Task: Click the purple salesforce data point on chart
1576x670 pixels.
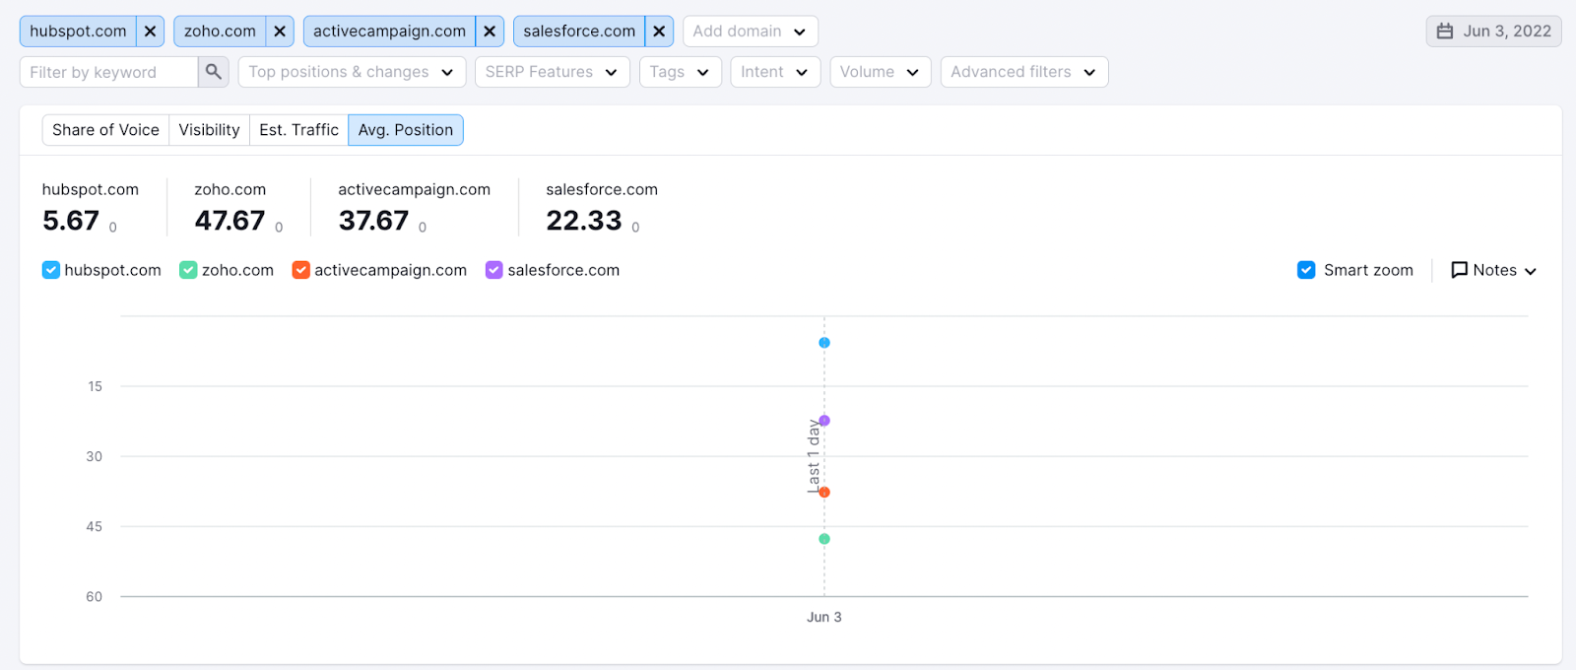Action: (824, 421)
